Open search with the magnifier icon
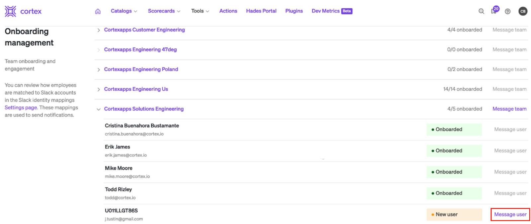This screenshot has width=531, height=224. [481, 11]
